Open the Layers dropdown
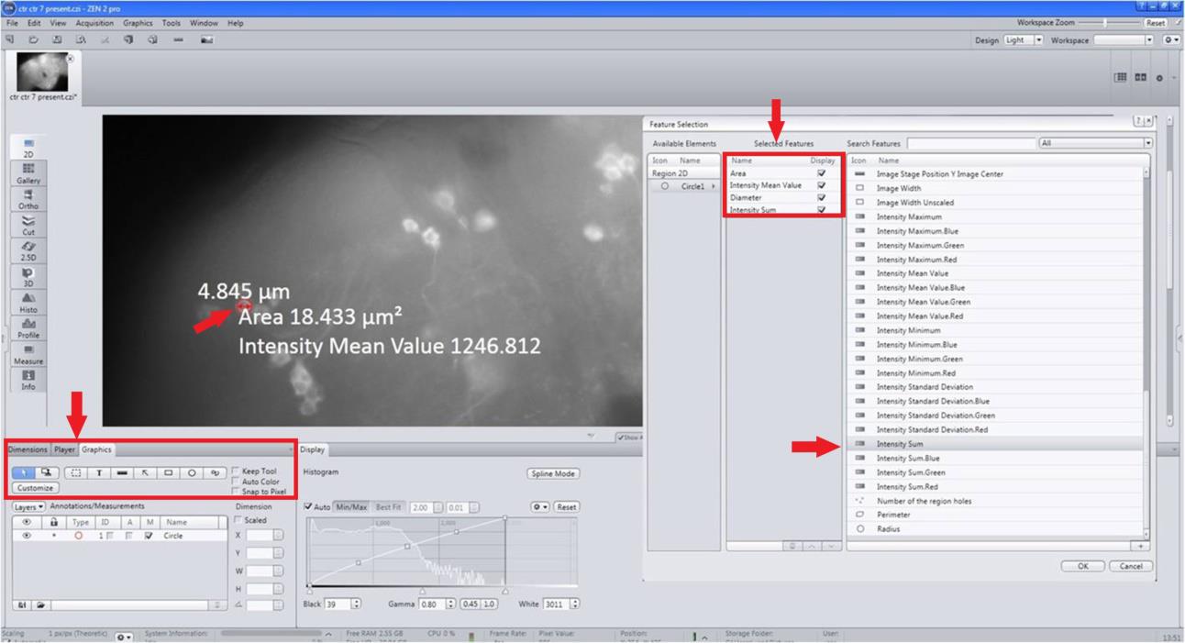1185x643 pixels. (x=29, y=506)
